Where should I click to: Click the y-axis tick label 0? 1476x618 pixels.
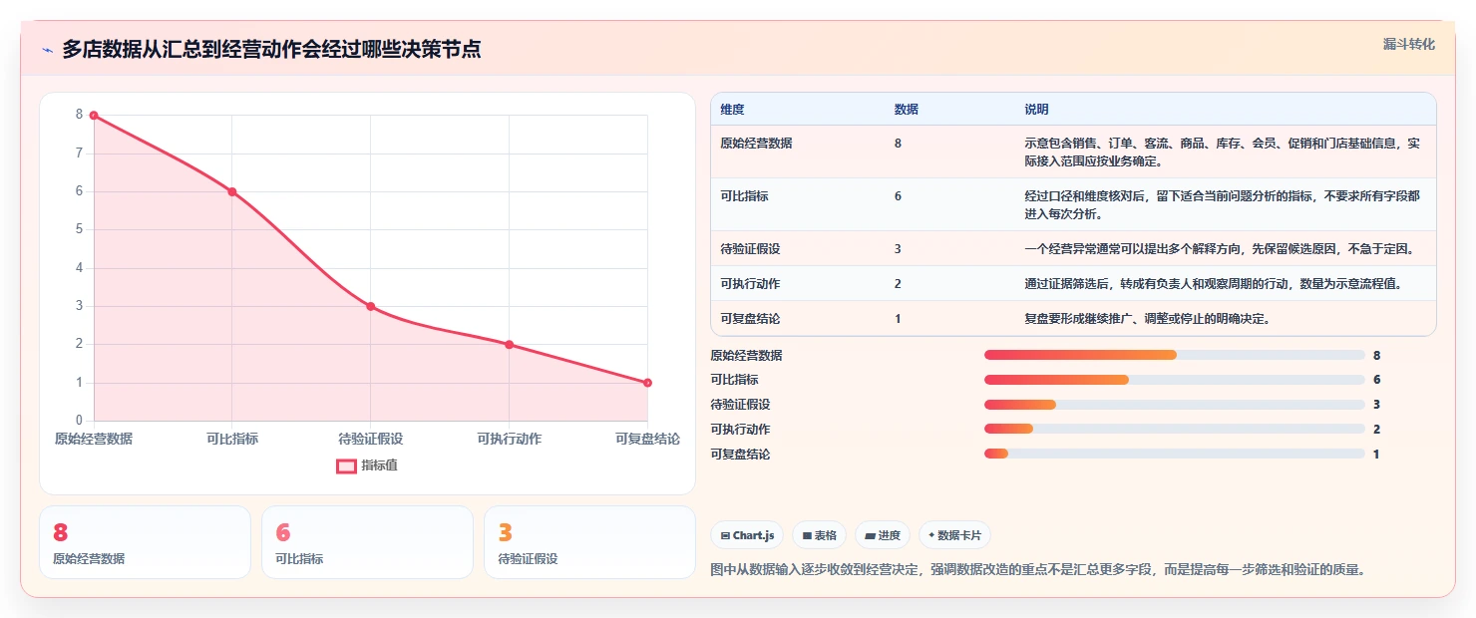(x=80, y=421)
